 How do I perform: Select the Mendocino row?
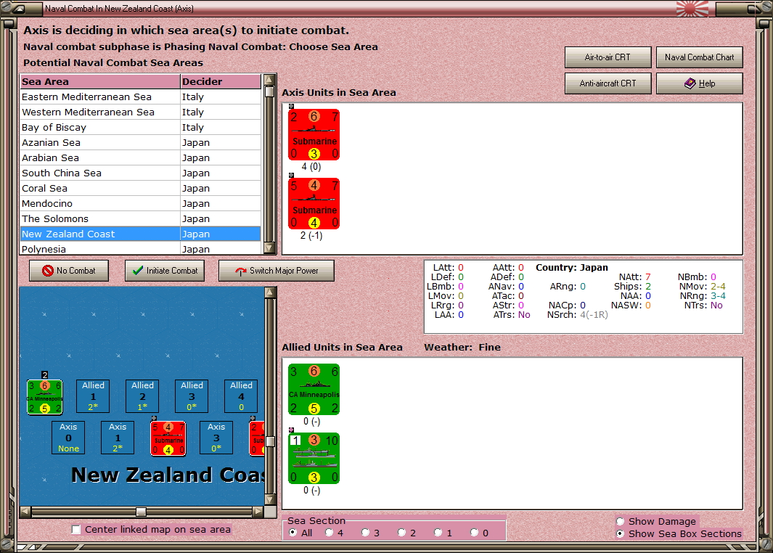141,204
